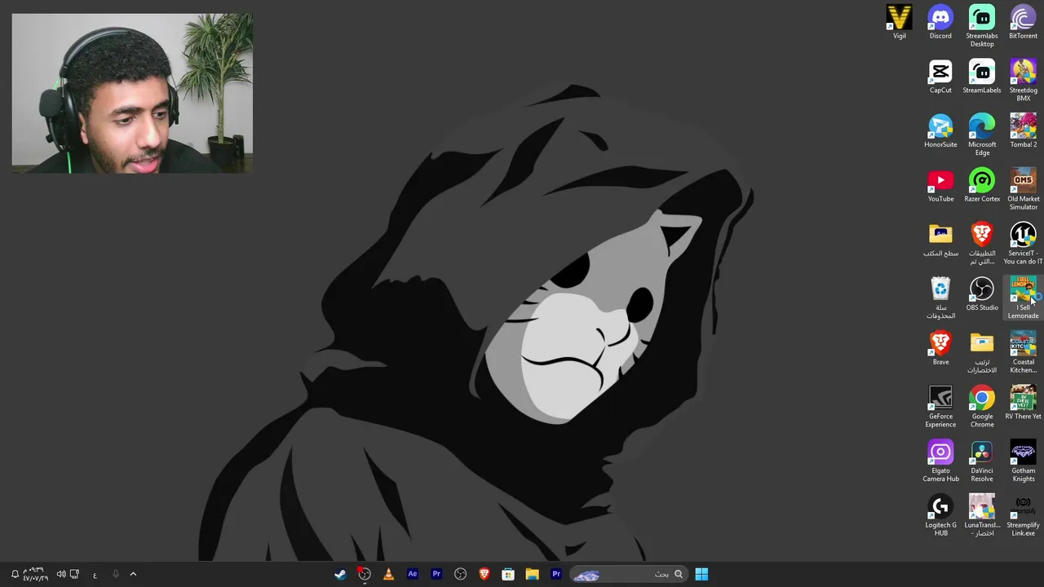
Task: Open the Windows Start menu
Action: pos(701,574)
